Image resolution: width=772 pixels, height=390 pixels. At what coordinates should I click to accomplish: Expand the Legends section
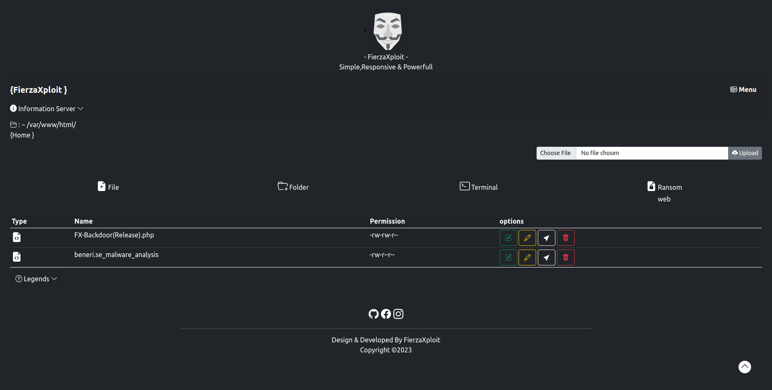pyautogui.click(x=36, y=279)
